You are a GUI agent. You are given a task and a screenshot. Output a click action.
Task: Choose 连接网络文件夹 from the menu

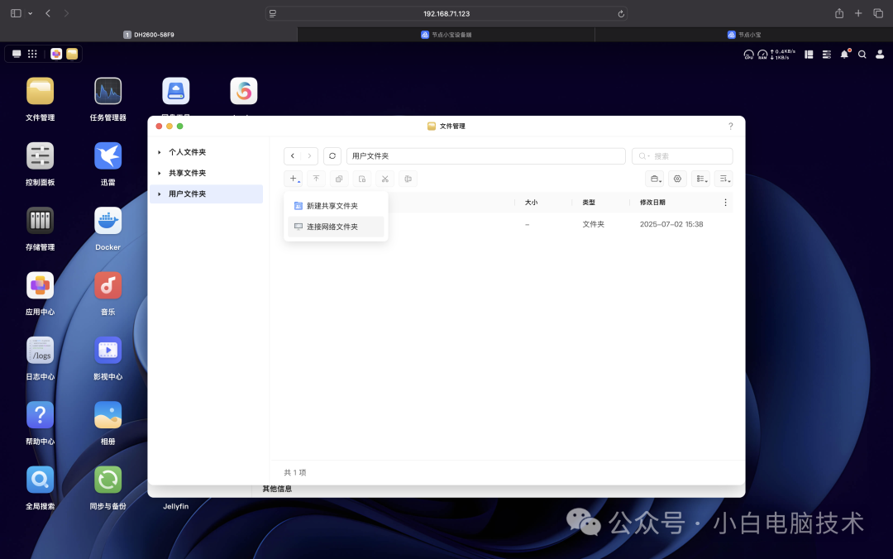coord(336,227)
